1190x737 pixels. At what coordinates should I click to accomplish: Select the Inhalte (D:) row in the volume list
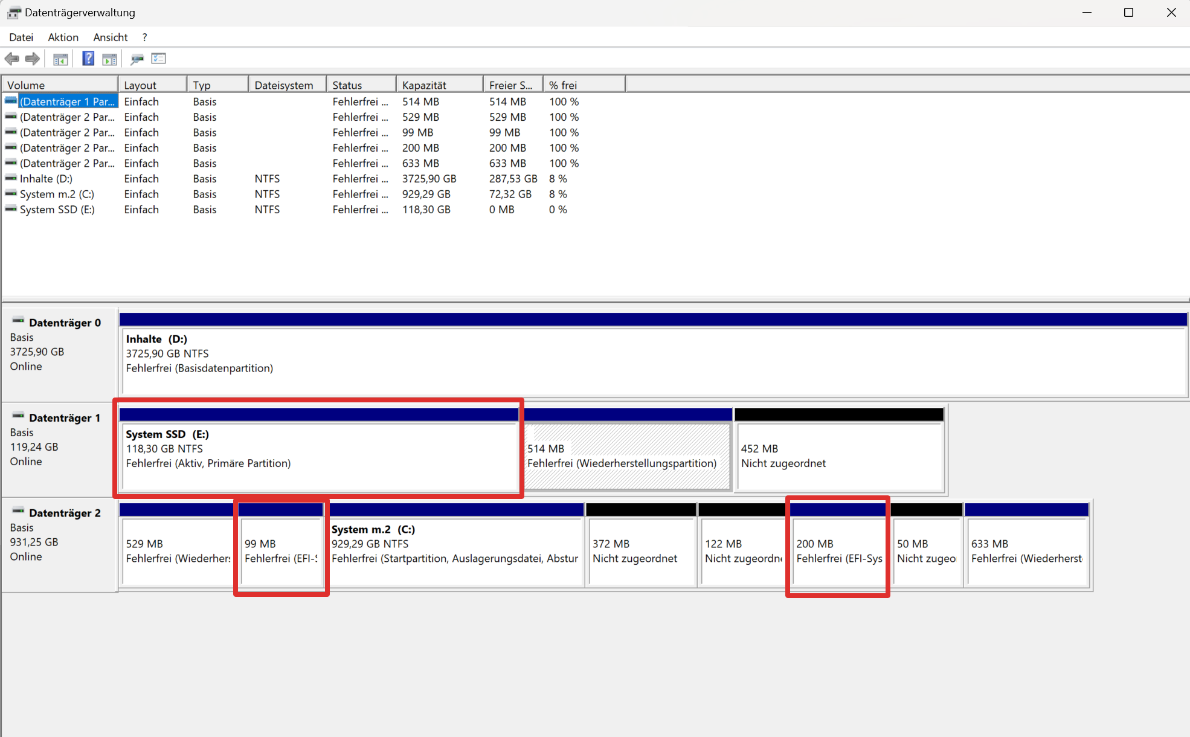(46, 179)
